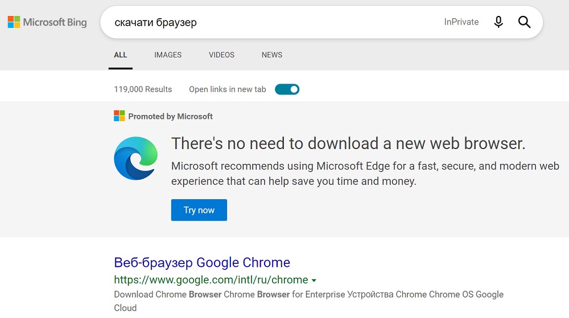This screenshot has height=318, width=569.
Task: Open the VIDEOS tab
Action: (x=221, y=55)
